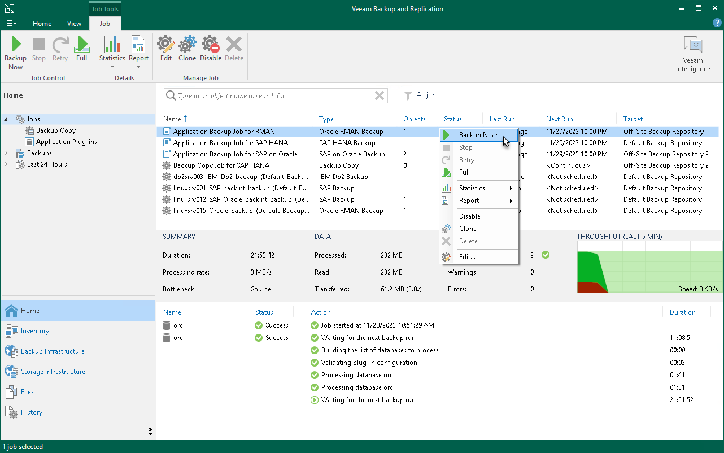This screenshot has height=453, width=724.
Task: Collapse the Jobs tree node
Action: (x=6, y=119)
